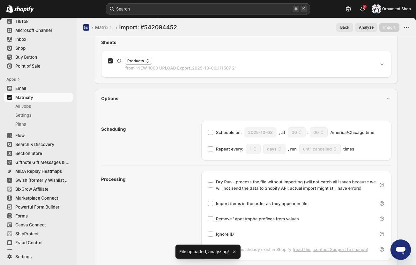Image resolution: width=416 pixels, height=265 pixels.
Task: Open the chat support bubble
Action: click(x=401, y=250)
